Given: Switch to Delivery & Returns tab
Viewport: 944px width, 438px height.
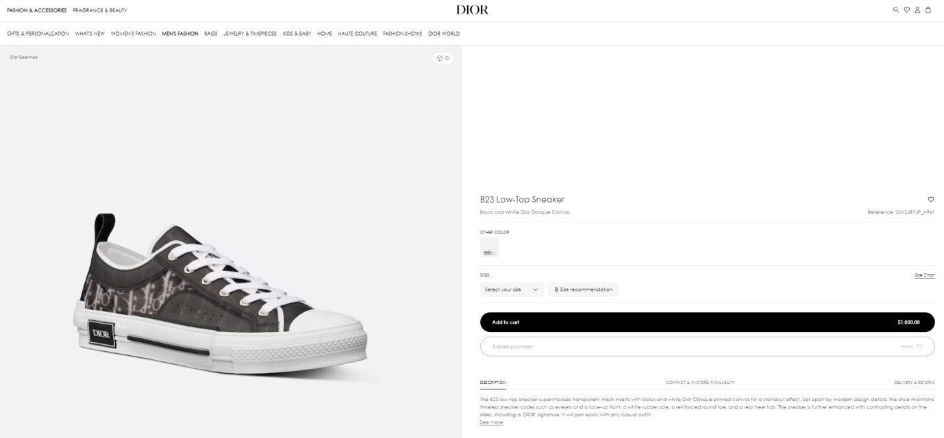Looking at the screenshot, I should [x=914, y=383].
